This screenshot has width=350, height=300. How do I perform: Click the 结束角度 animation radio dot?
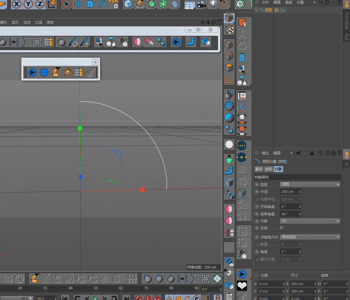[257, 214]
